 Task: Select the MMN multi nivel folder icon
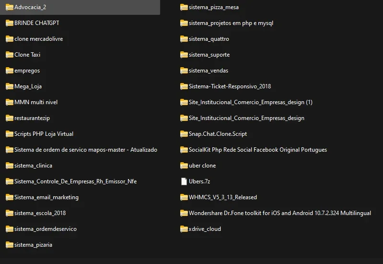tap(9, 102)
